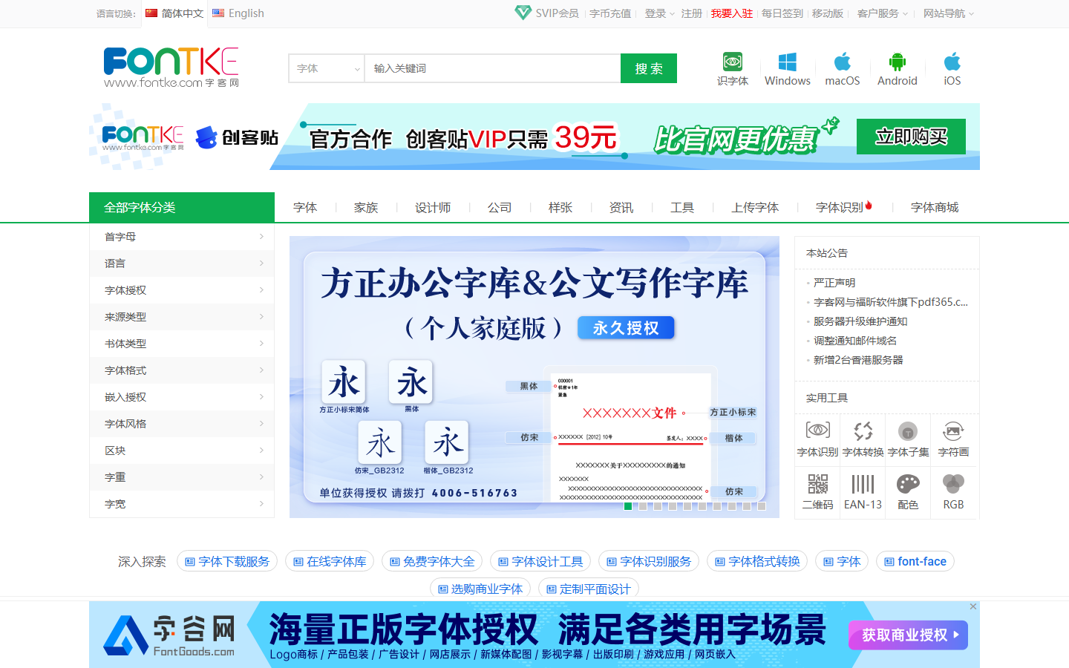The width and height of the screenshot is (1069, 668).
Task: Open the 识字体 font recognition icon
Action: (732, 62)
